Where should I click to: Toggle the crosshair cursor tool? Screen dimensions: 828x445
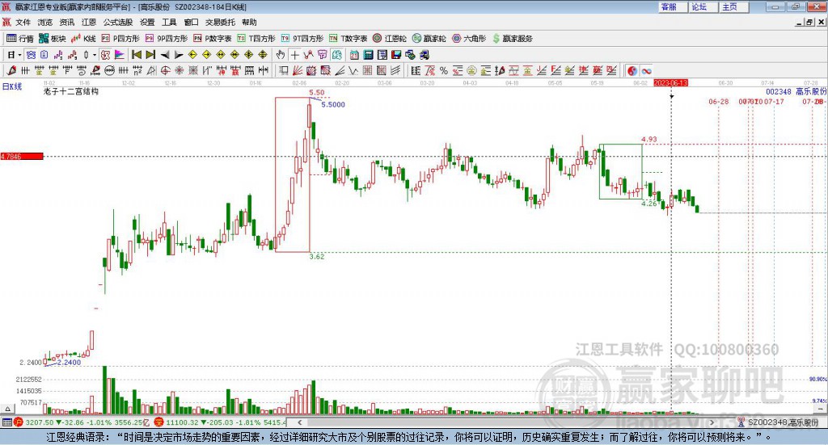pos(294,55)
